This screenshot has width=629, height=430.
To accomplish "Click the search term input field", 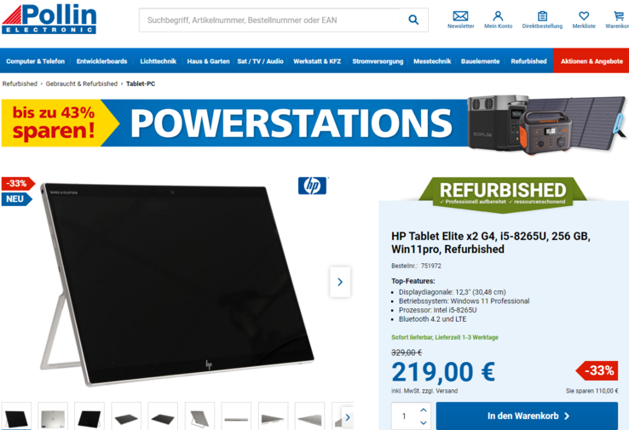I will 271,20.
